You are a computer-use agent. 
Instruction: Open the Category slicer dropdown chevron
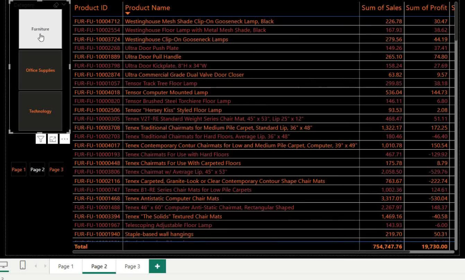(65, 4)
